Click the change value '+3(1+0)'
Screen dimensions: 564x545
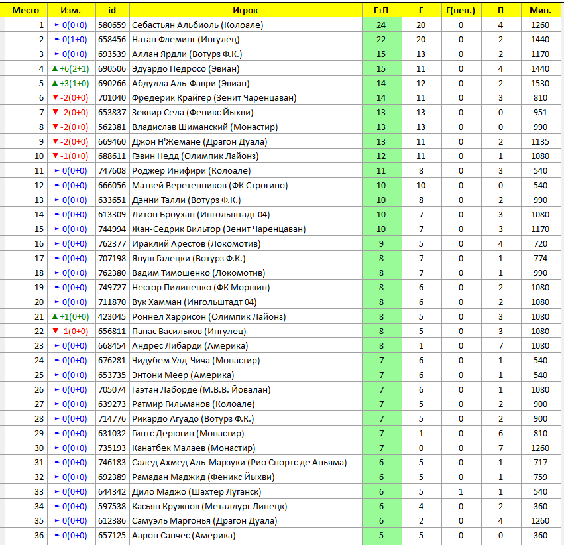[74, 83]
